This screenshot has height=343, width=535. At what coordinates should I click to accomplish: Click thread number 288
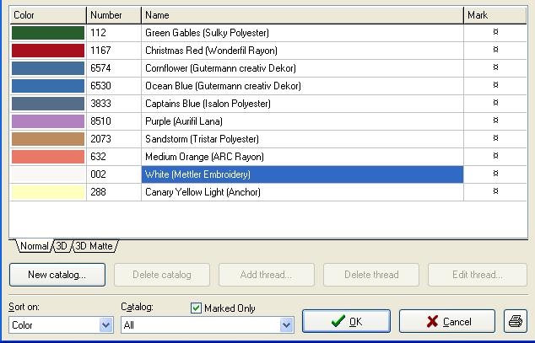(98, 192)
